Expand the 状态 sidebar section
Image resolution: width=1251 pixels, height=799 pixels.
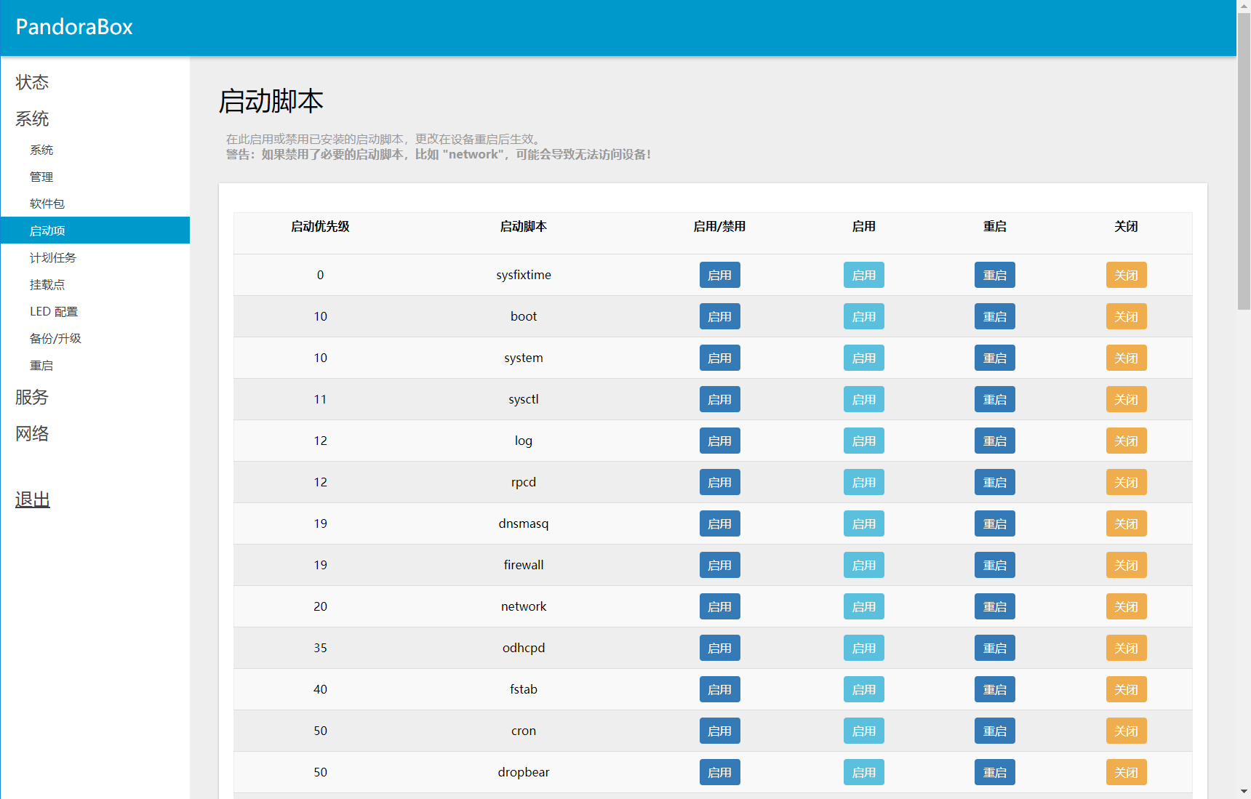(x=32, y=82)
